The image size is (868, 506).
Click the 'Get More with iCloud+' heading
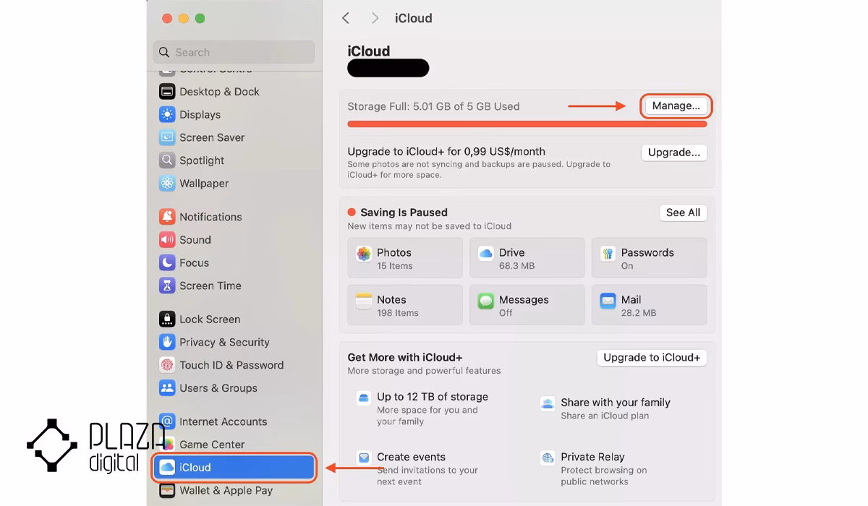[405, 357]
